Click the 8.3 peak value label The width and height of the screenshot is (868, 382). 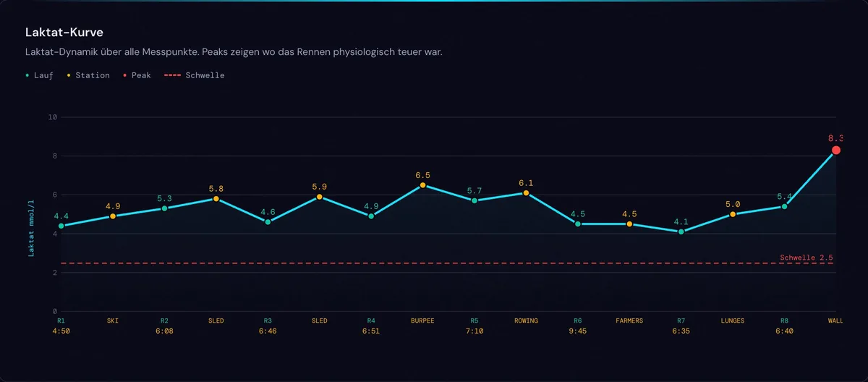835,137
